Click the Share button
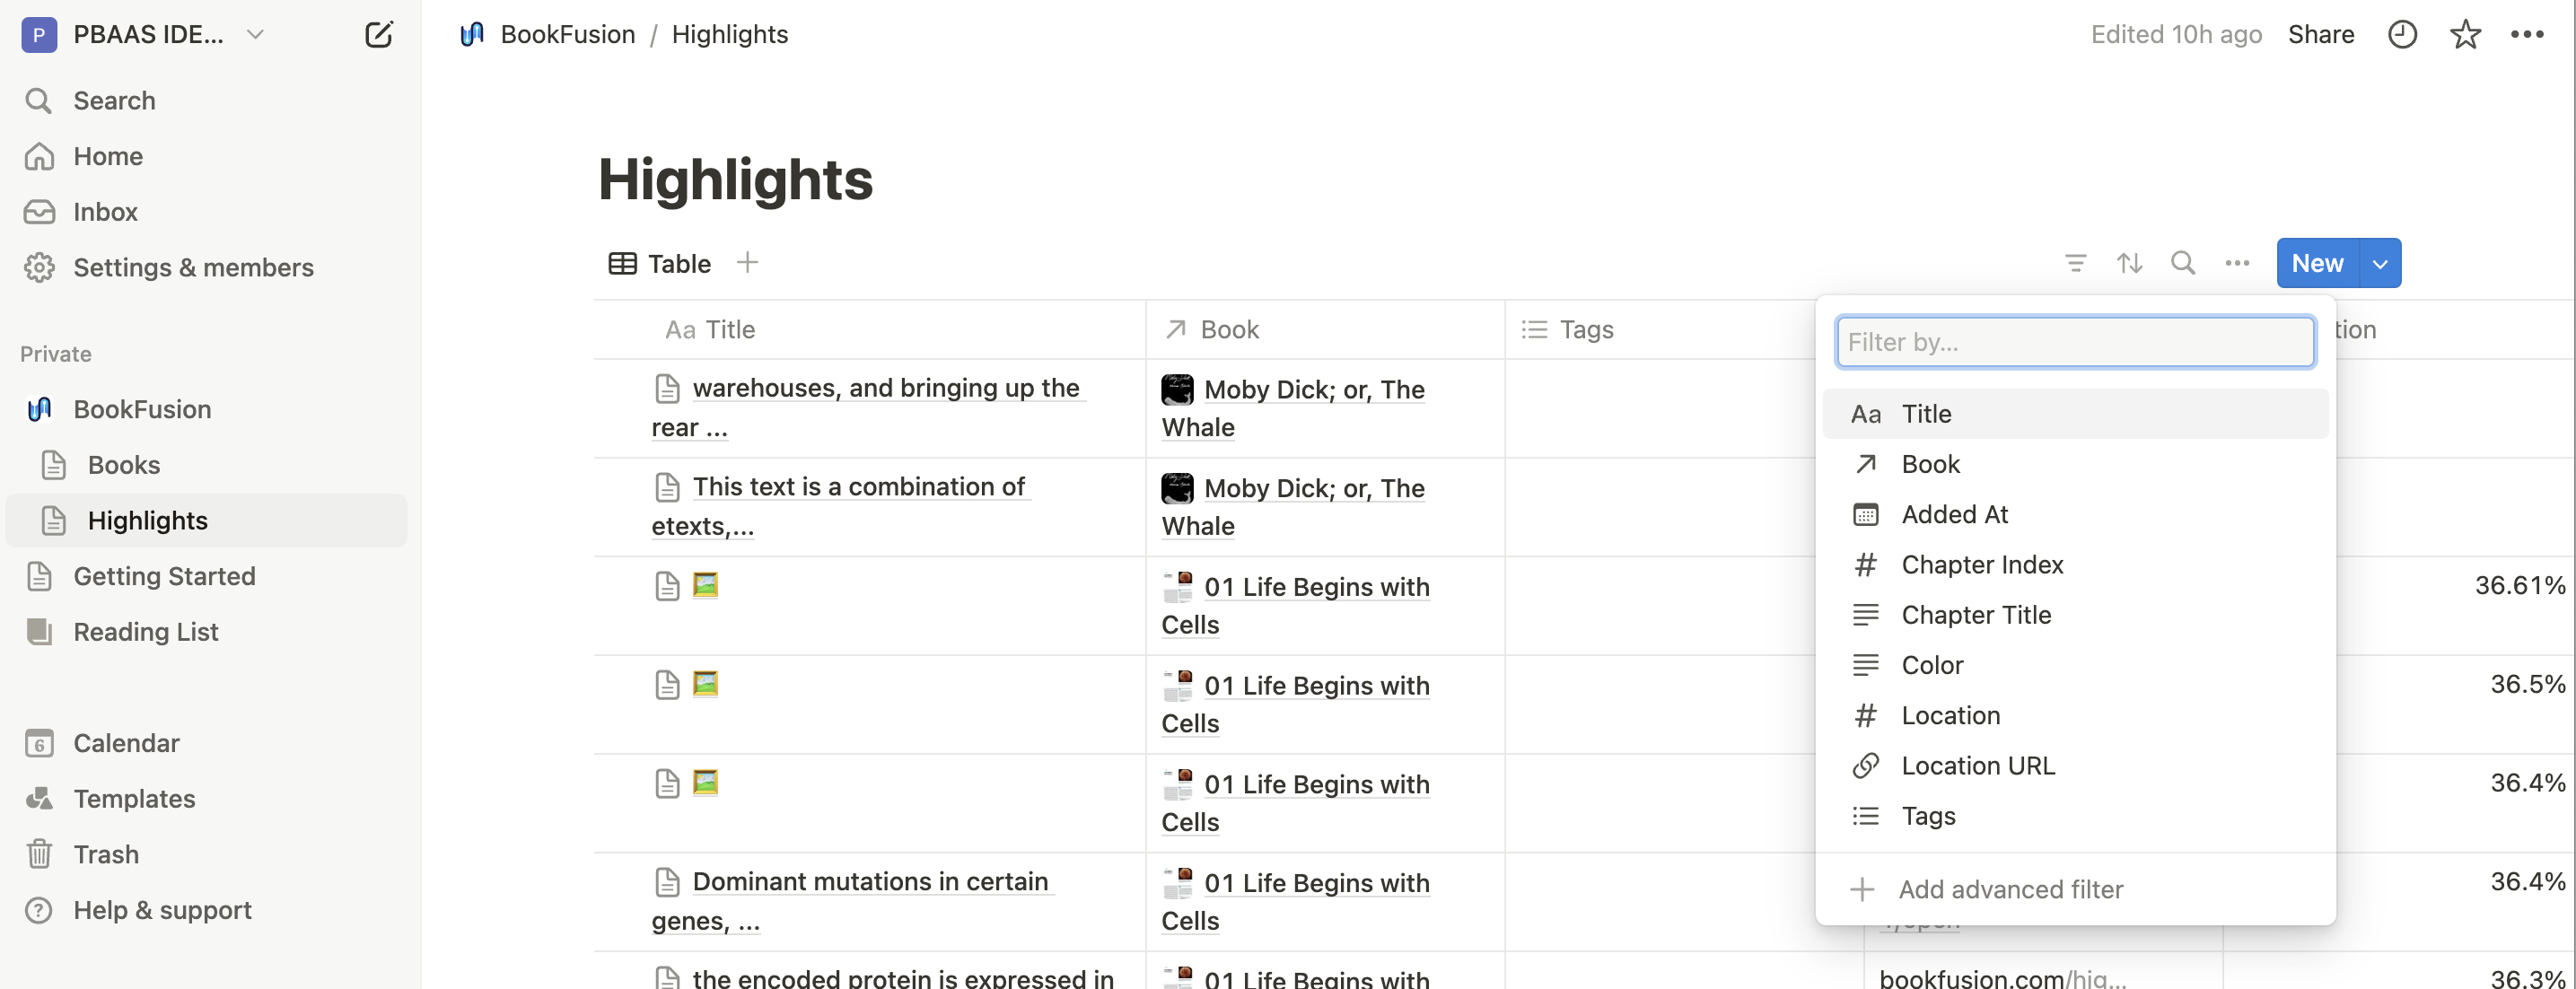Screen dimensions: 2576x989 (x=2321, y=33)
